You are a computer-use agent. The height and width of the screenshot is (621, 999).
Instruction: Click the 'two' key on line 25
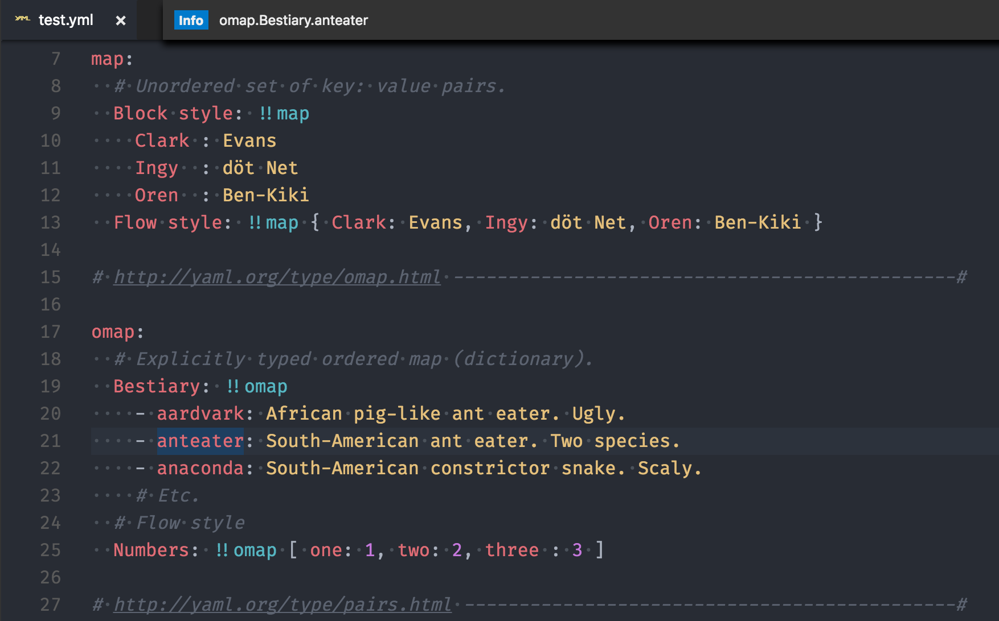click(413, 550)
